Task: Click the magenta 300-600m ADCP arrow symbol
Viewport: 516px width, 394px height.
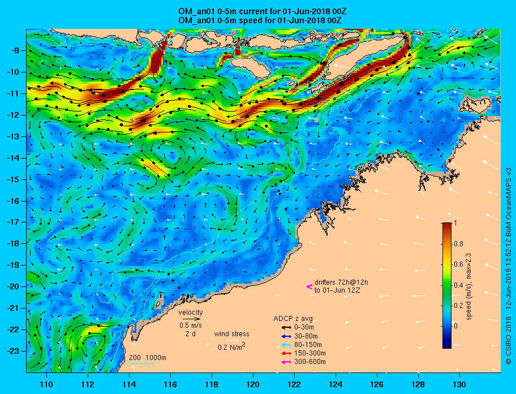Action: (x=286, y=362)
